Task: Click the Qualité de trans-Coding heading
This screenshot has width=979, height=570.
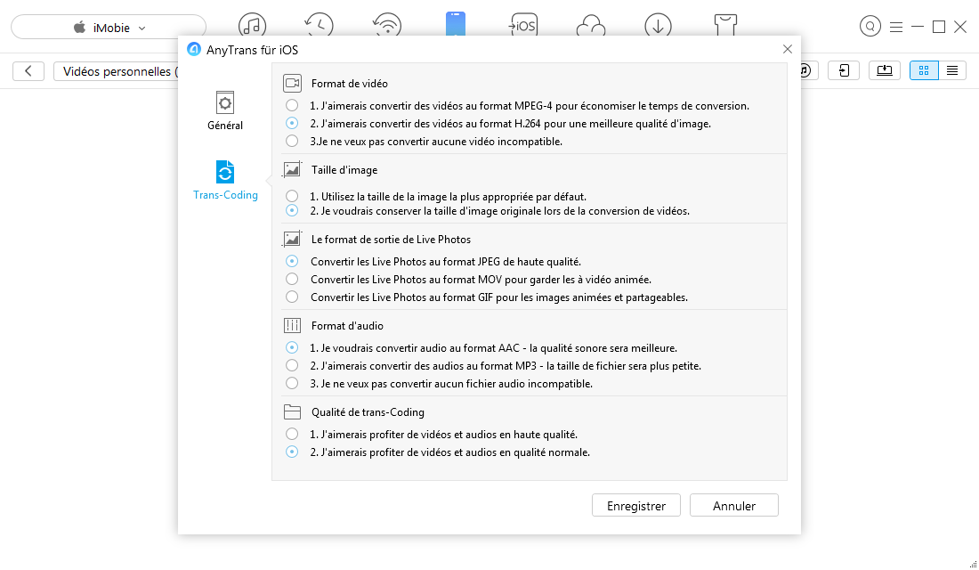Action: click(367, 411)
